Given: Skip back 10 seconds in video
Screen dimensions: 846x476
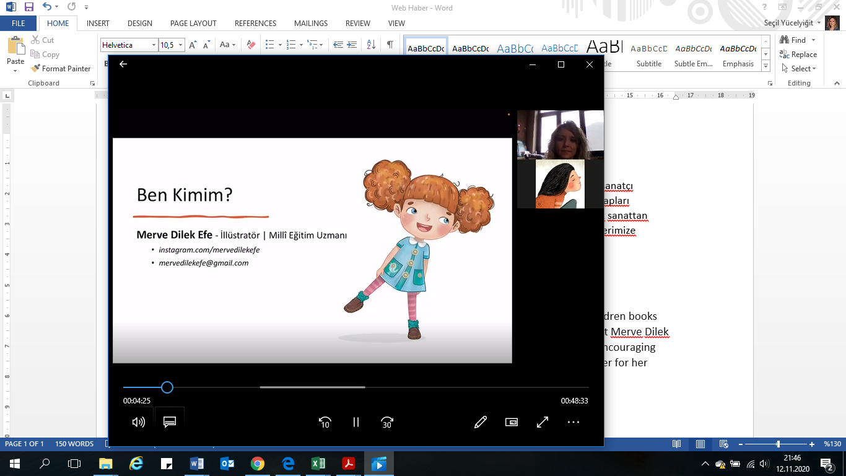Looking at the screenshot, I should click(325, 422).
